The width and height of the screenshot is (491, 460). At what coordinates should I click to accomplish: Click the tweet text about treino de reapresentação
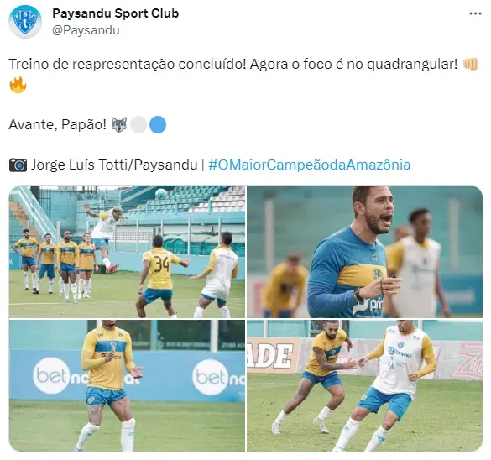coord(233,64)
